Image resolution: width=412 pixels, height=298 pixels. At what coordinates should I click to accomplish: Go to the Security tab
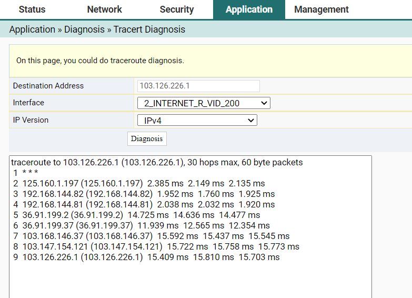tap(176, 9)
